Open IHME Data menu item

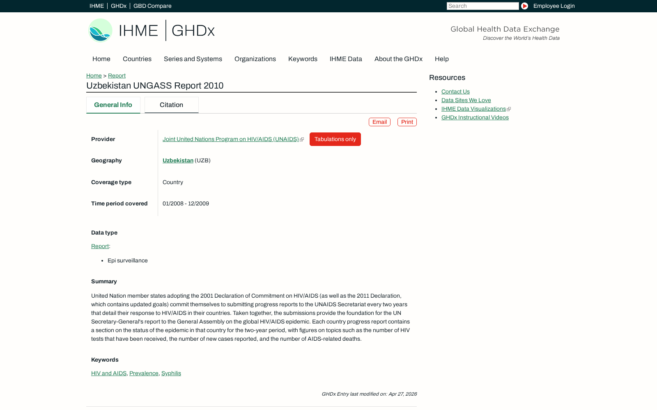(346, 59)
